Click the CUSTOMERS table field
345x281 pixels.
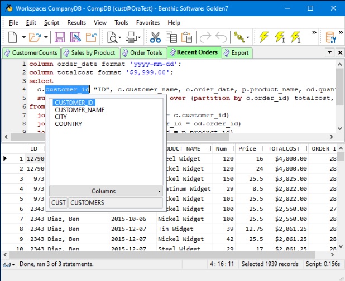click(x=116, y=202)
